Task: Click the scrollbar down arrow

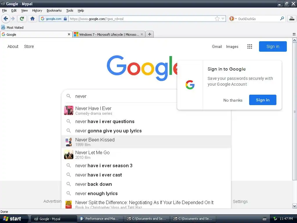Action: [294, 206]
